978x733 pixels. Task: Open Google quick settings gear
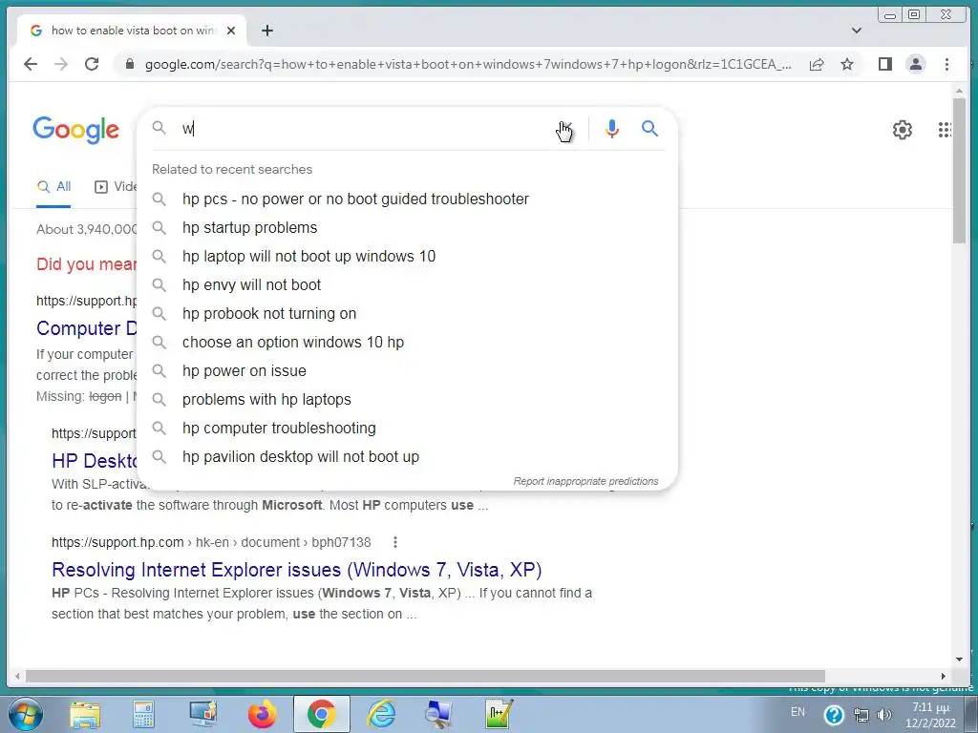point(902,130)
